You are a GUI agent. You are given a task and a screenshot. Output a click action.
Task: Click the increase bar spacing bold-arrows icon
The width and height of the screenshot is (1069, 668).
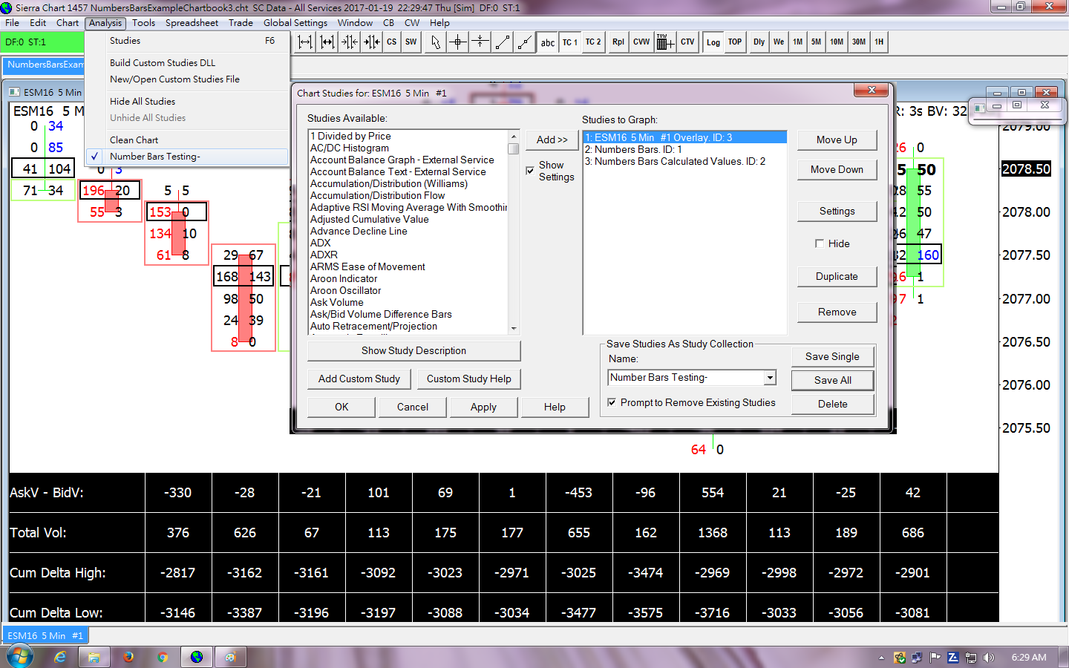tap(327, 42)
